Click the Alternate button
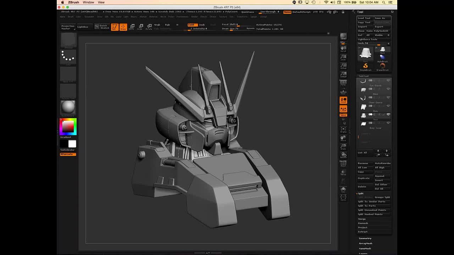454x255 pixels. point(68,154)
